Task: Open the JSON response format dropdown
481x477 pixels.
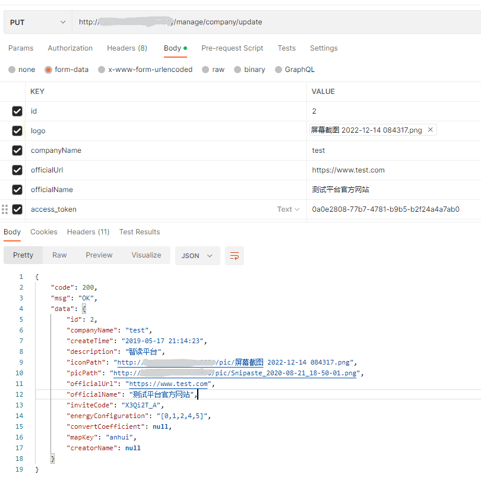Action: pos(197,256)
